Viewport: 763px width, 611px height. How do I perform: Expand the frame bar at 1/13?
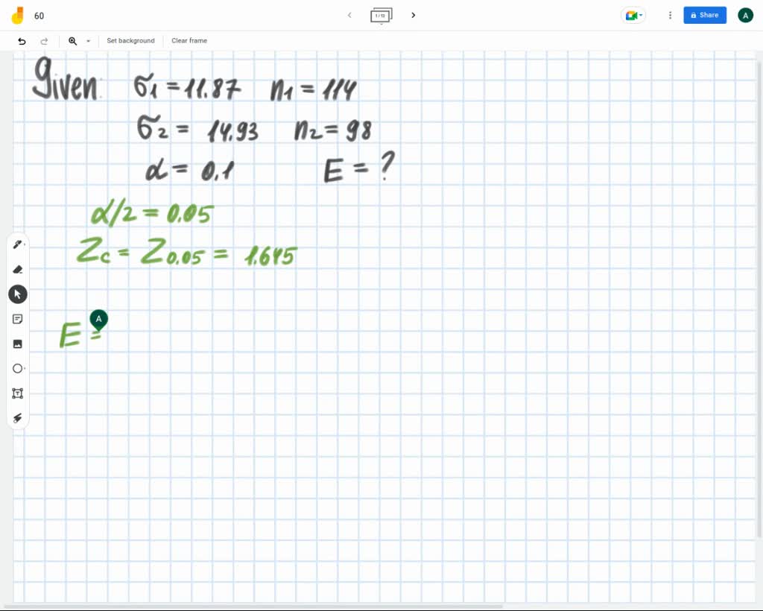click(x=381, y=15)
